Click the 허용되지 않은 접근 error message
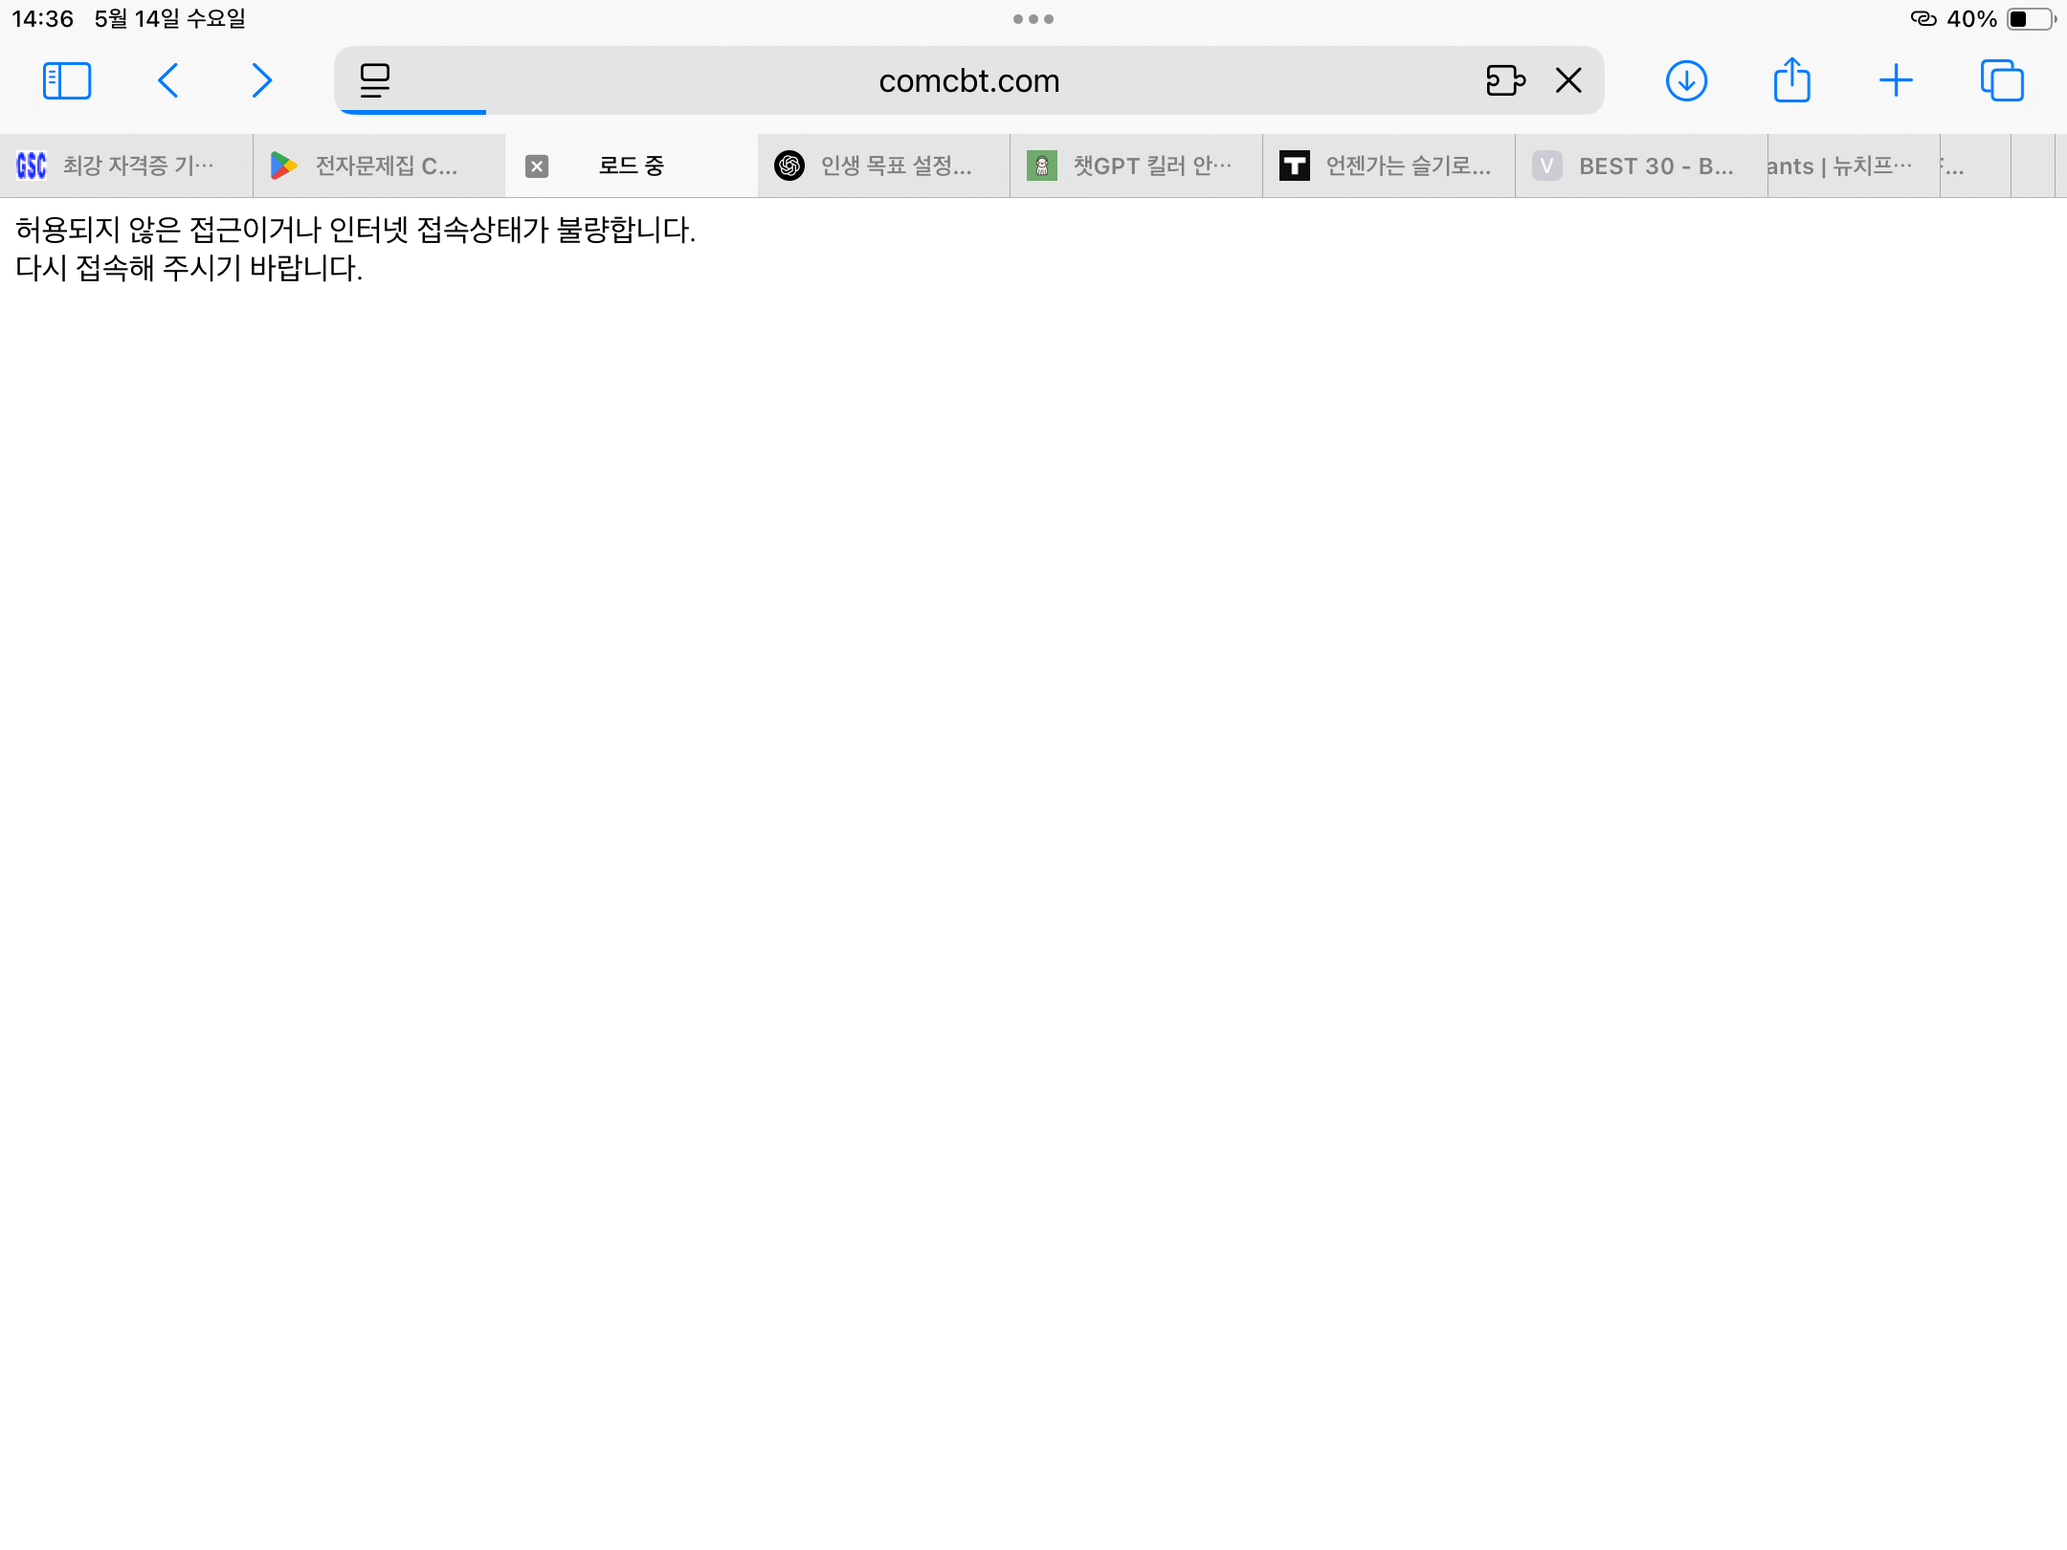Screen dimensions: 2067x1550 click(355, 230)
